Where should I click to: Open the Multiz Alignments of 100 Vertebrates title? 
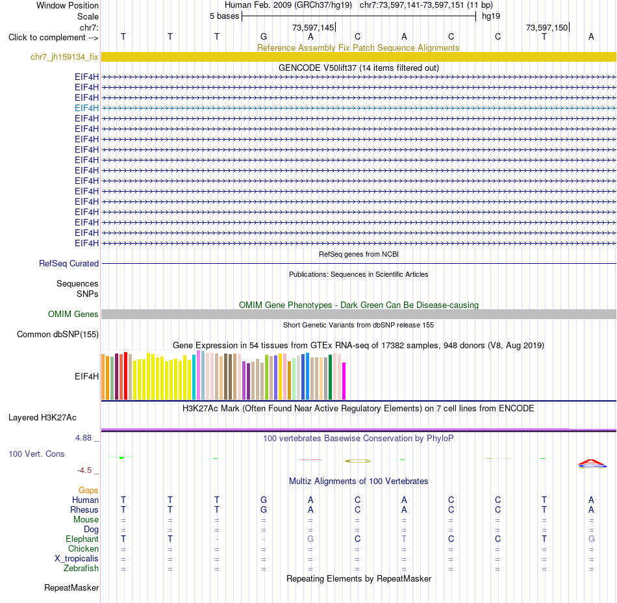coord(359,481)
